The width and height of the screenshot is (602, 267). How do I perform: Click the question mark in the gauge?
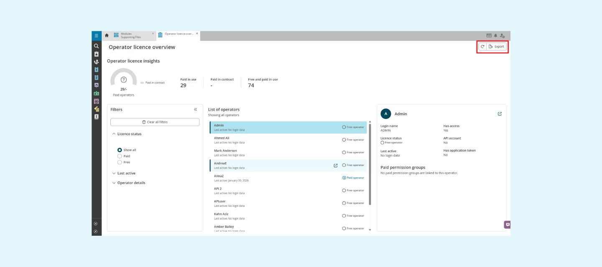pos(124,80)
